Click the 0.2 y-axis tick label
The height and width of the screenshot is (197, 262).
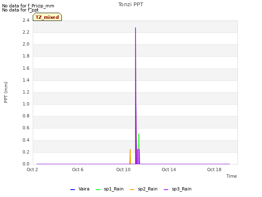coord(26,152)
